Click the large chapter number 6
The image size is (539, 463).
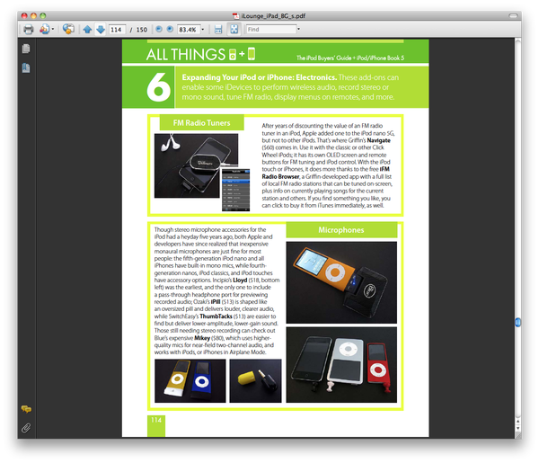pos(158,87)
